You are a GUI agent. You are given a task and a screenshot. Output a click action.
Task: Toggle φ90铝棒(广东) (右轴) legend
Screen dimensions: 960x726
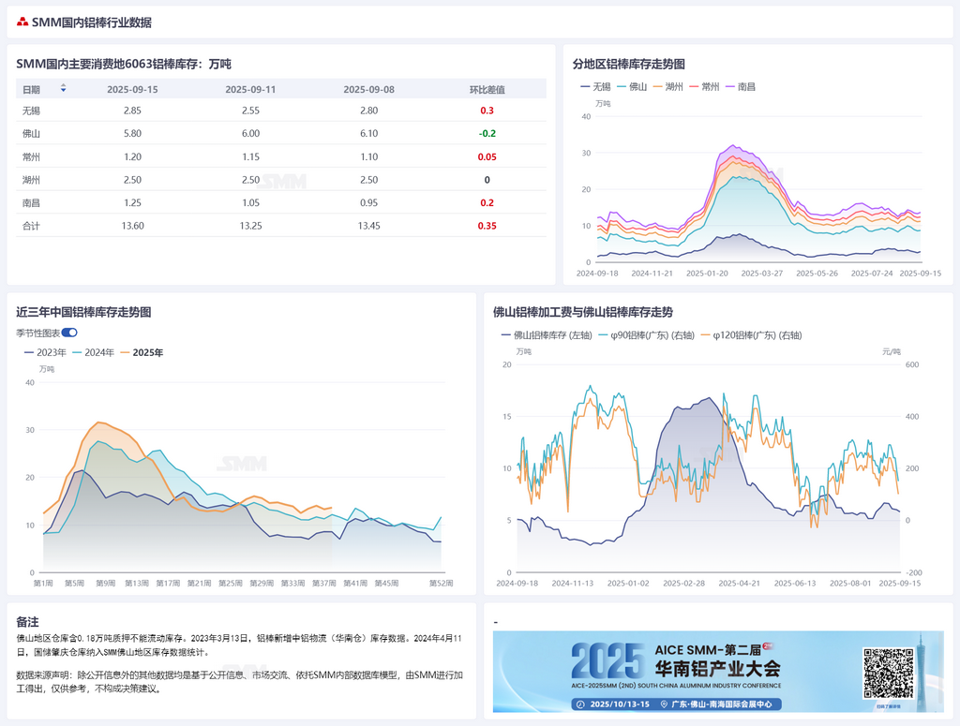pos(646,335)
